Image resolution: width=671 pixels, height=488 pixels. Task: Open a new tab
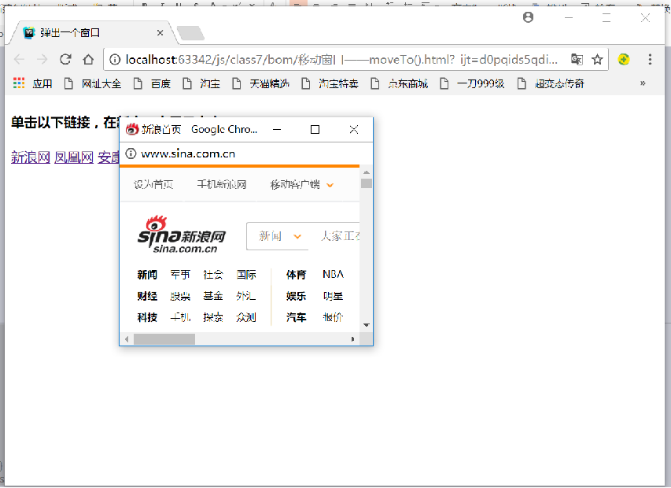pyautogui.click(x=190, y=33)
